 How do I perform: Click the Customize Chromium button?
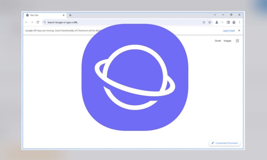pos(225,143)
